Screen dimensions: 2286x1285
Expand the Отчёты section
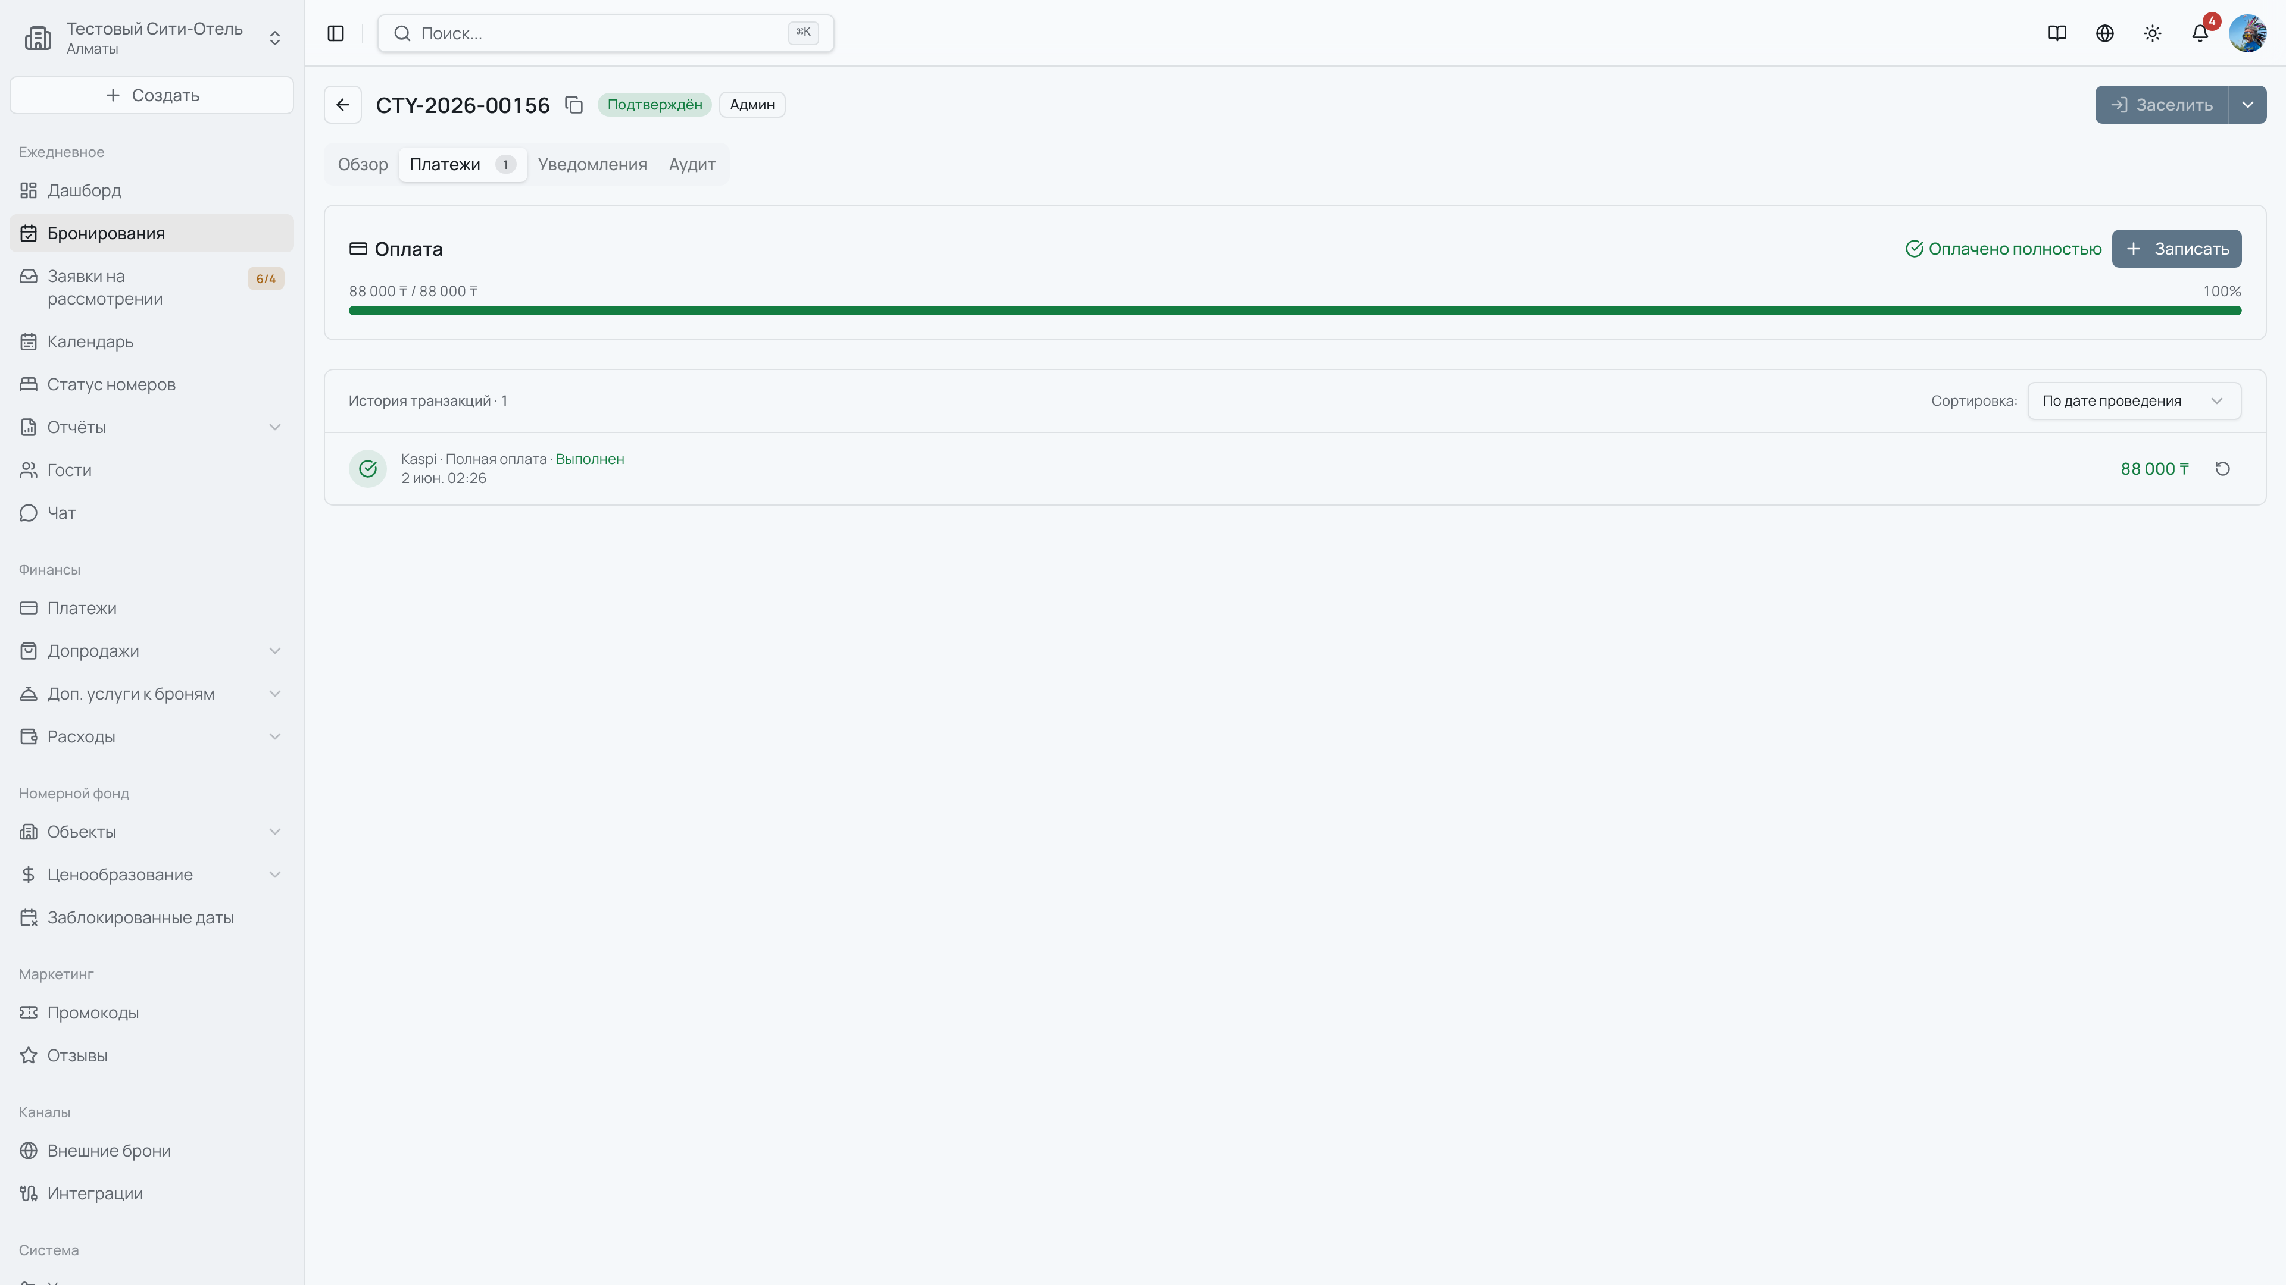point(152,427)
